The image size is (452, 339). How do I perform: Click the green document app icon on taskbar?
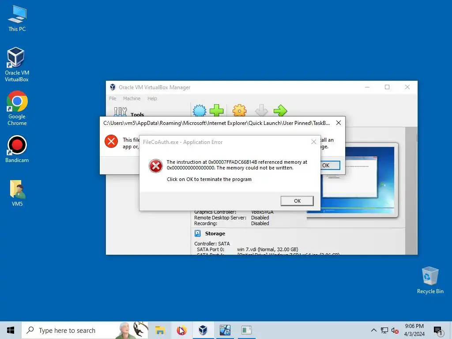point(246,330)
